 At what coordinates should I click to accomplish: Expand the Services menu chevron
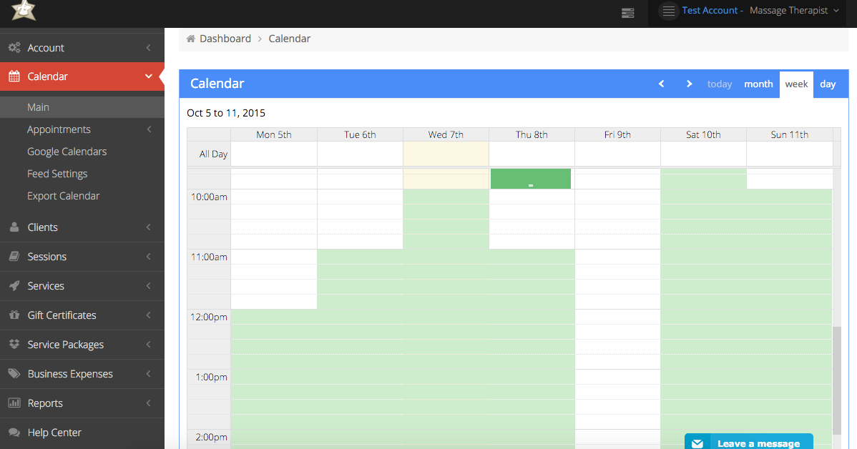pyautogui.click(x=149, y=286)
